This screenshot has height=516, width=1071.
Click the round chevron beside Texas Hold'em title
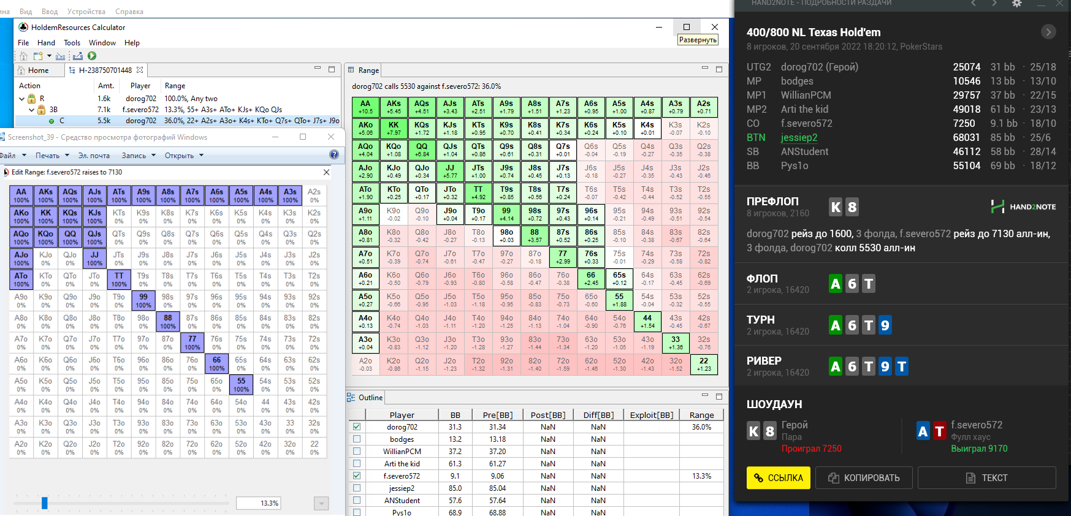pyautogui.click(x=1048, y=32)
